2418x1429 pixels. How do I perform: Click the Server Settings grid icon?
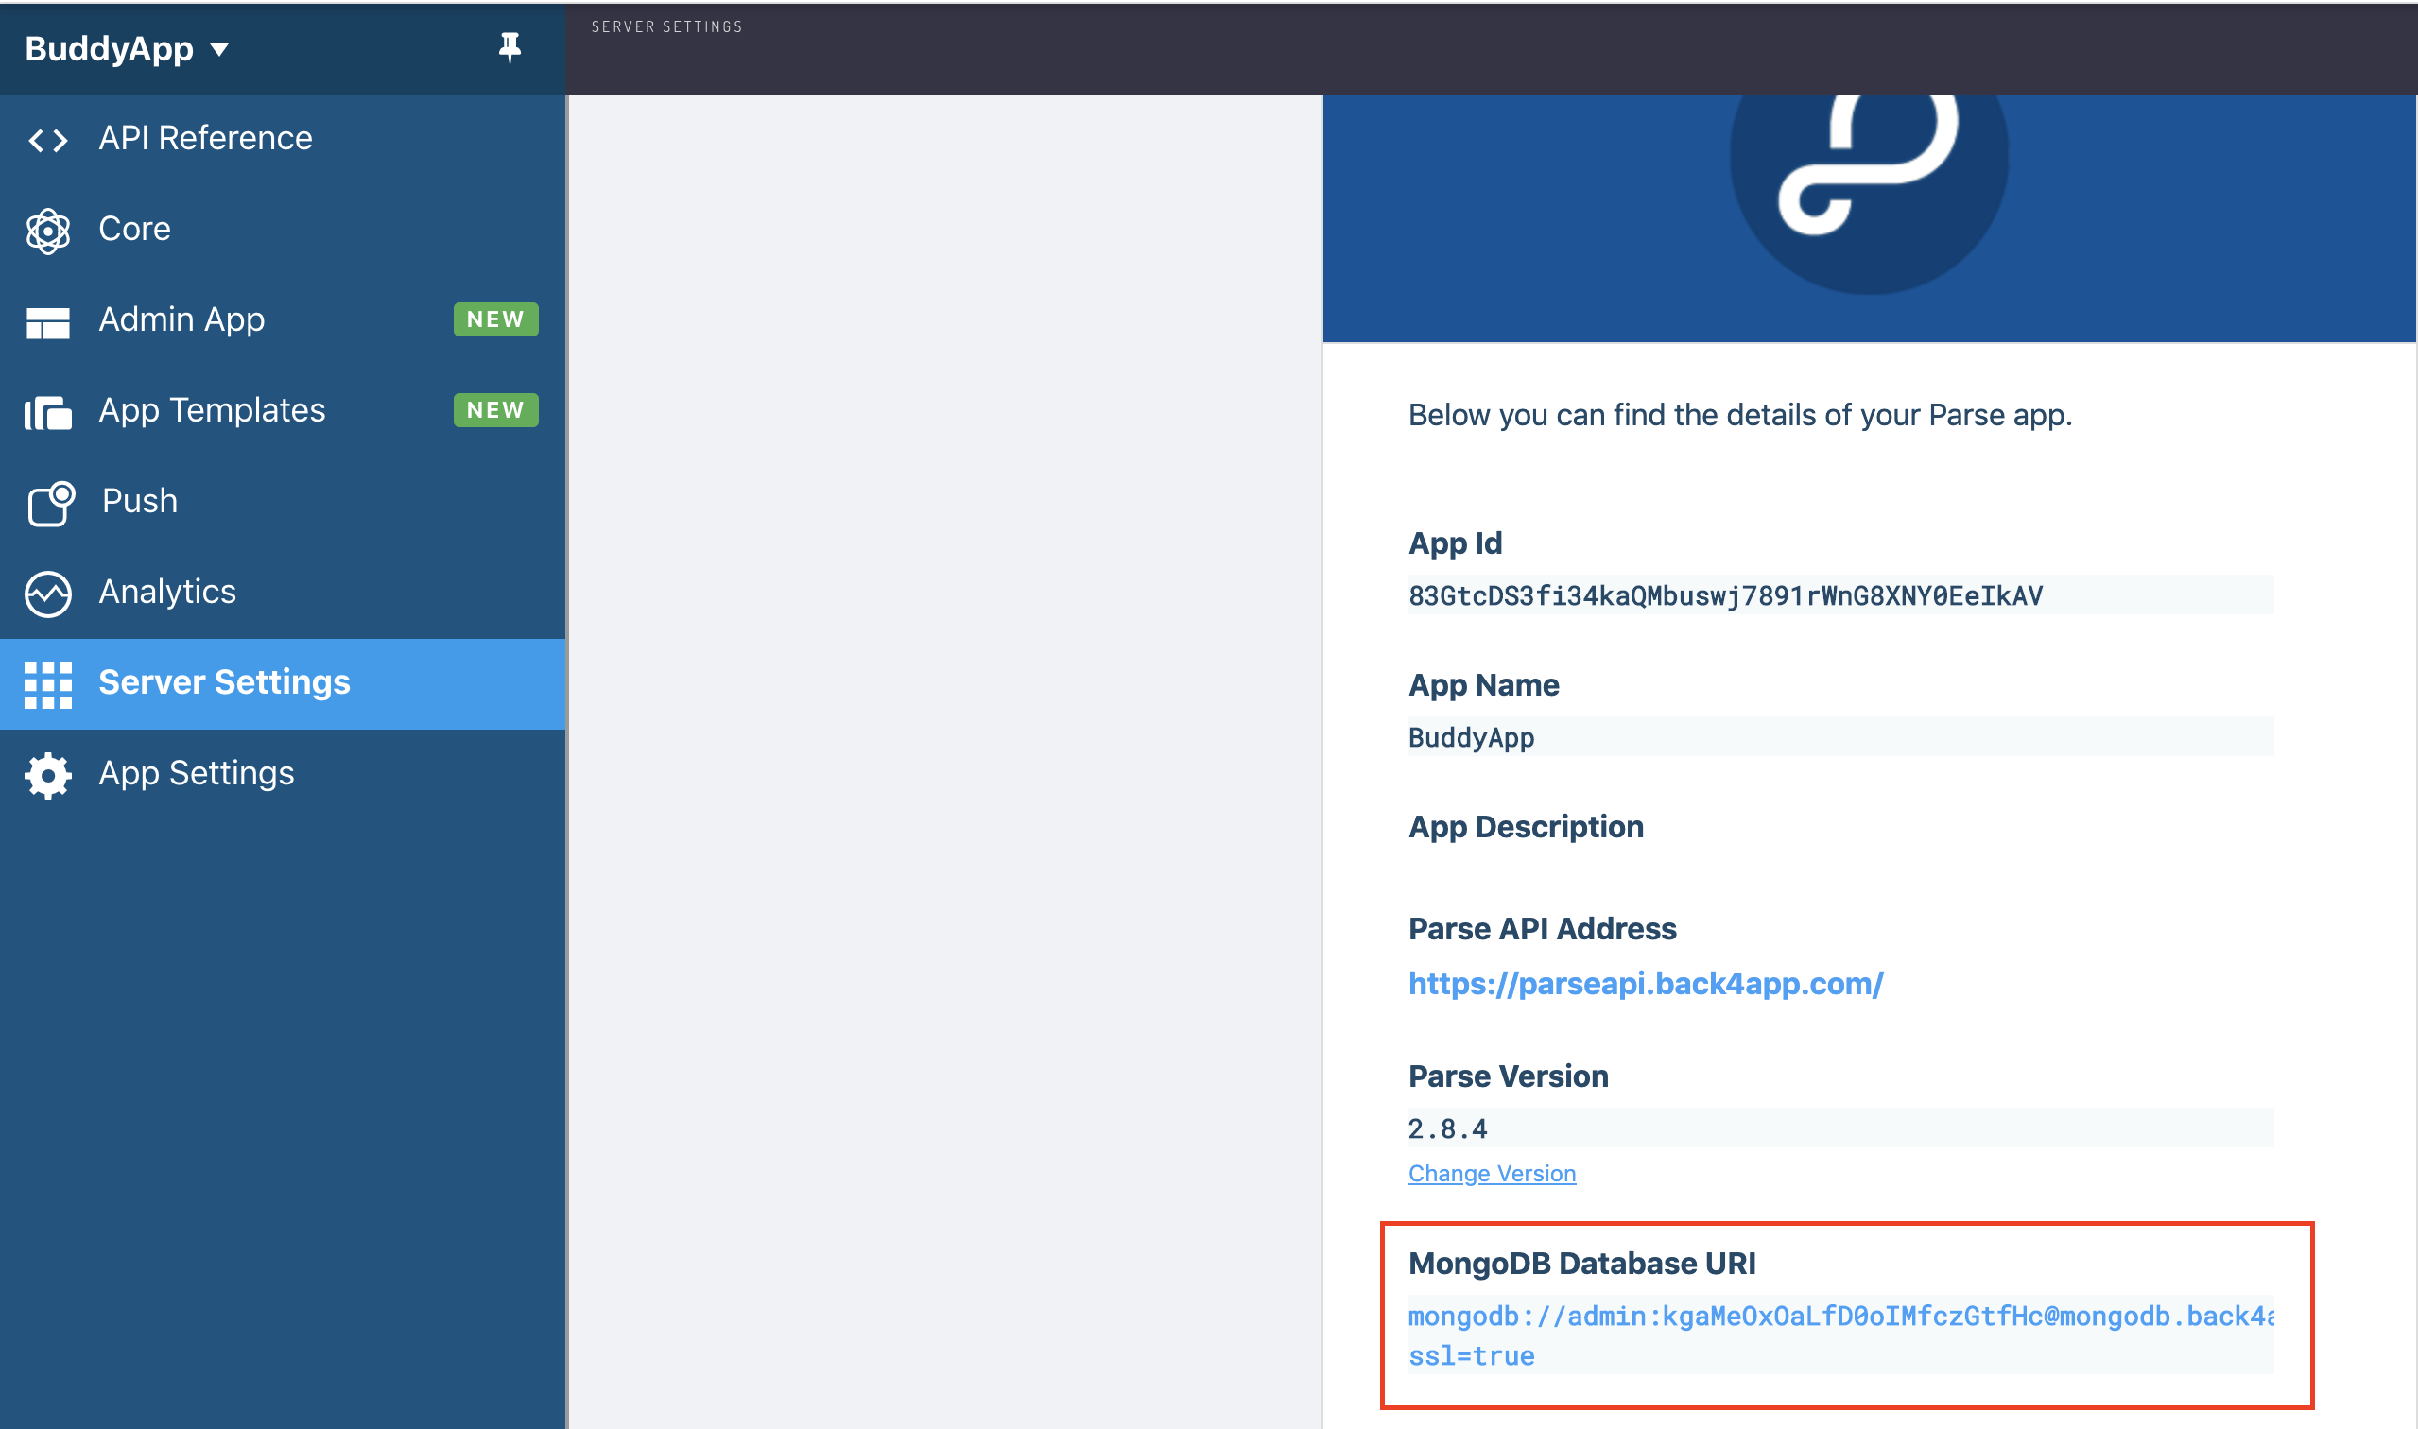point(48,684)
